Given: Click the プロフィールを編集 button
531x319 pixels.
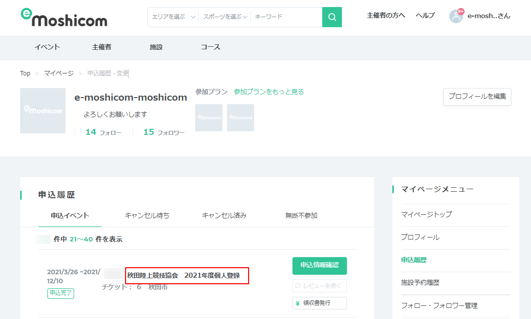Looking at the screenshot, I should pyautogui.click(x=477, y=97).
